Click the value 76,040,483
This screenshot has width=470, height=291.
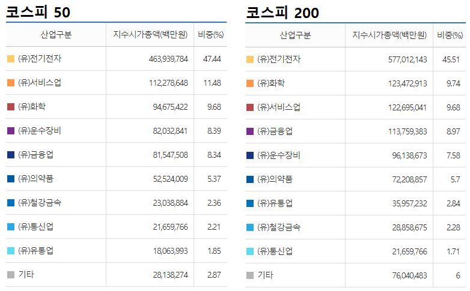point(409,275)
